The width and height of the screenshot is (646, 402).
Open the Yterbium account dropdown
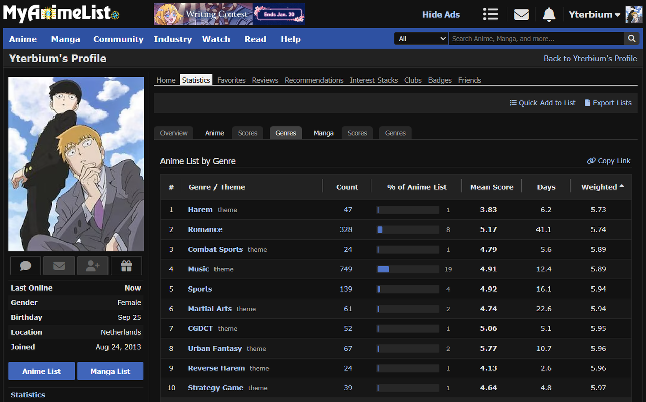click(x=595, y=14)
